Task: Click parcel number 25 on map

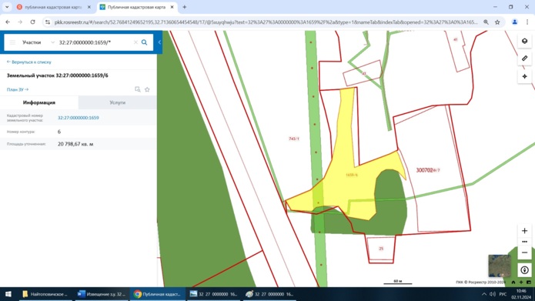Action: tap(381, 249)
